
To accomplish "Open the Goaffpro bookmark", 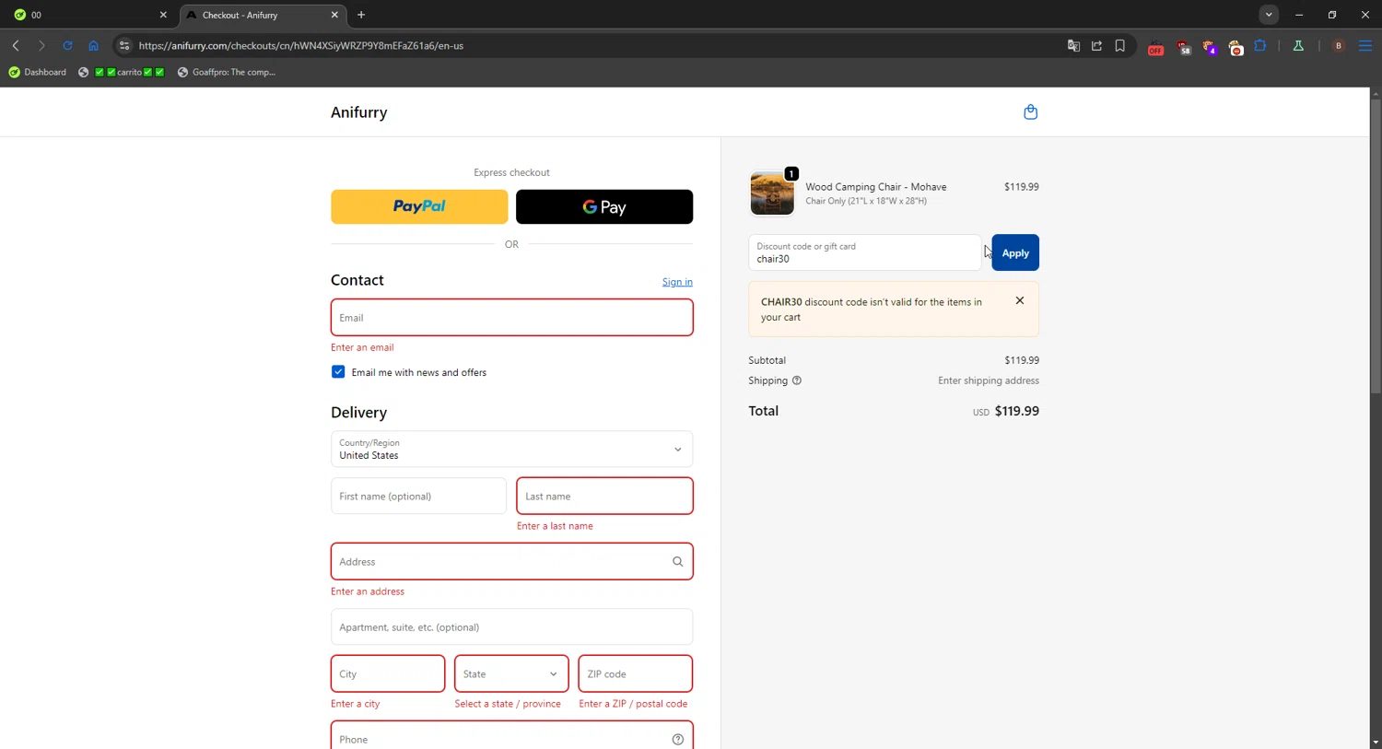I will [227, 72].
